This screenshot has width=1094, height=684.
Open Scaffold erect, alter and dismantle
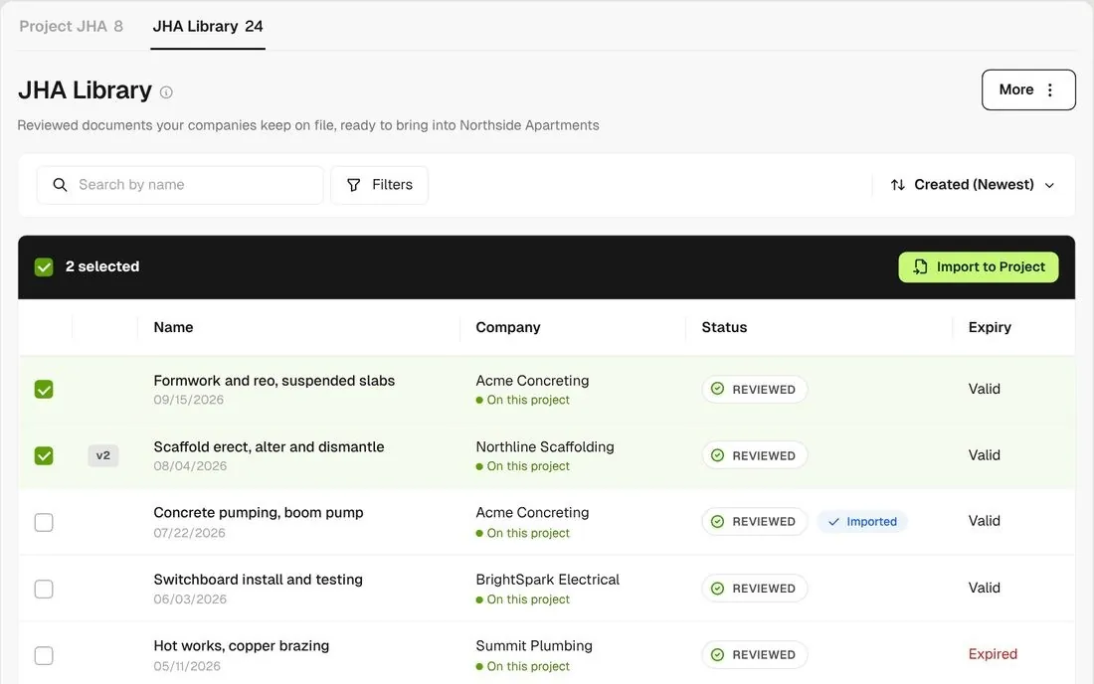coord(269,447)
